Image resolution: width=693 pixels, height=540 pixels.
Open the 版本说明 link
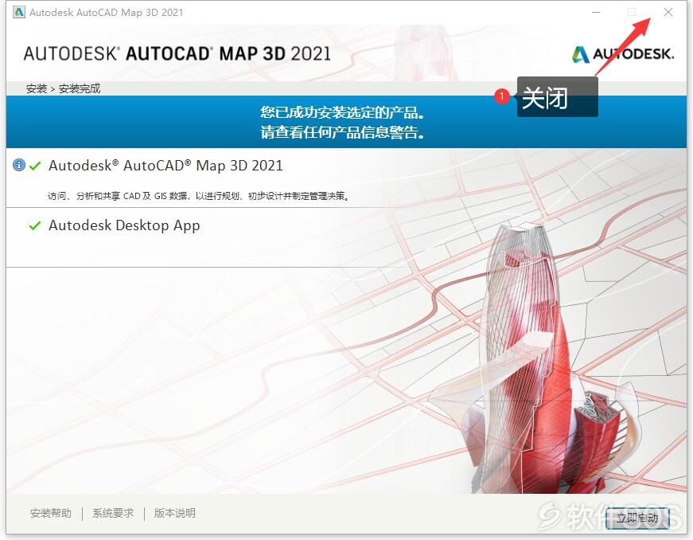tap(174, 513)
